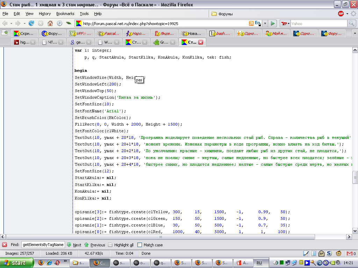
Task: Toggle Highlight all in find bar
Action: coord(121,245)
